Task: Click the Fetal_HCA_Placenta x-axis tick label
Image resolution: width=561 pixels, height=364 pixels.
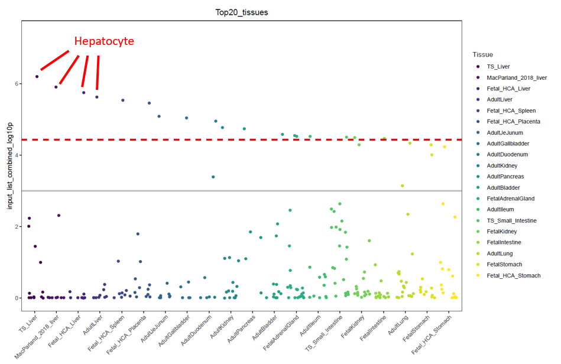Action: tap(128, 337)
